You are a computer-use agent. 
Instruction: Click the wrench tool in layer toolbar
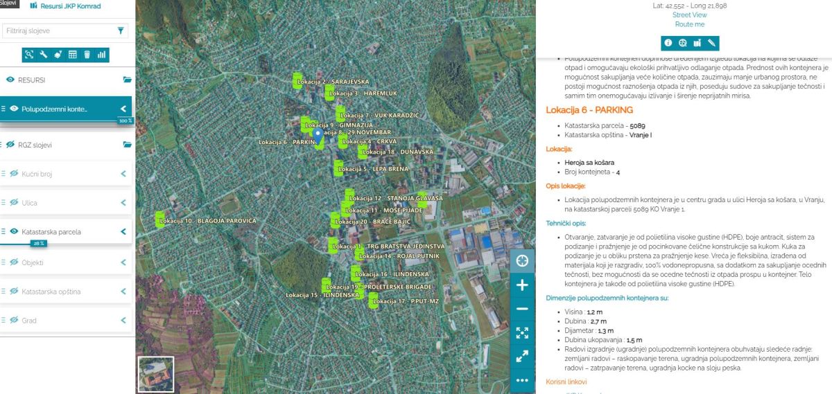tap(43, 55)
